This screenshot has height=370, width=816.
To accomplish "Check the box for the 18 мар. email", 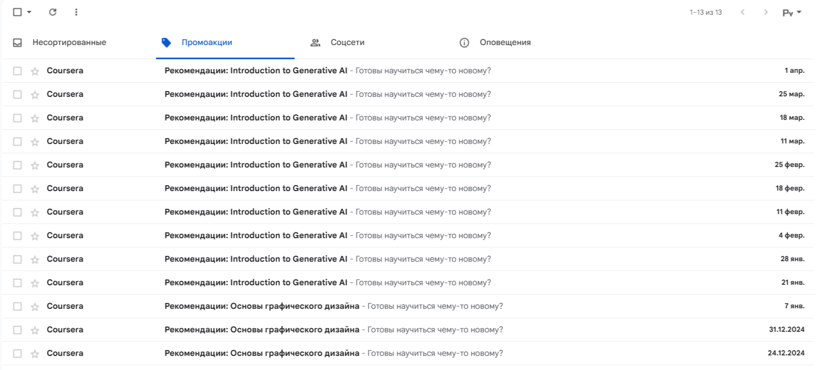I will tap(17, 118).
